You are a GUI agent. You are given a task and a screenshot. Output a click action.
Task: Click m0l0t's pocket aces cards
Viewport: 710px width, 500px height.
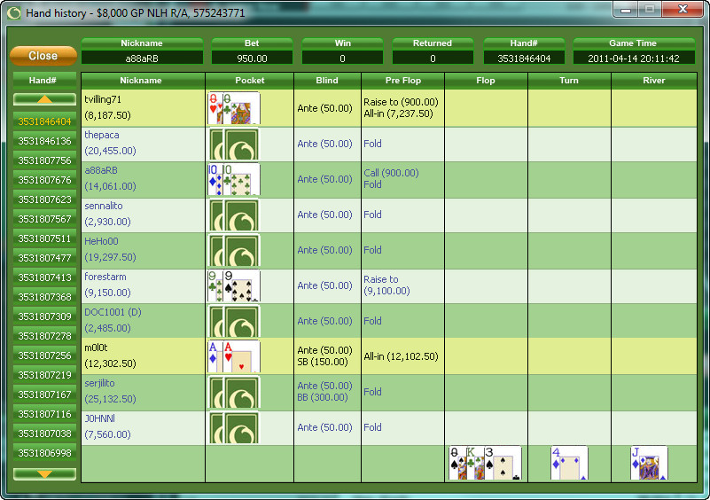(234, 356)
